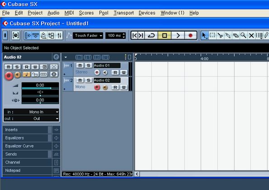Viewport: 269px width, 190px height.
Task: Select the Range Selection tool
Action: [212, 36]
